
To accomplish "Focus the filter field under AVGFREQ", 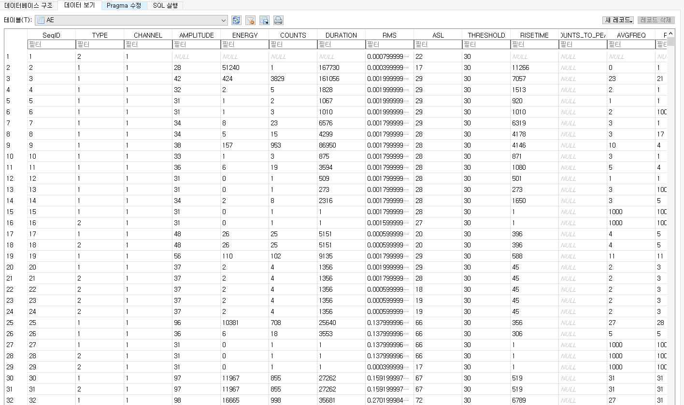I will pos(631,44).
